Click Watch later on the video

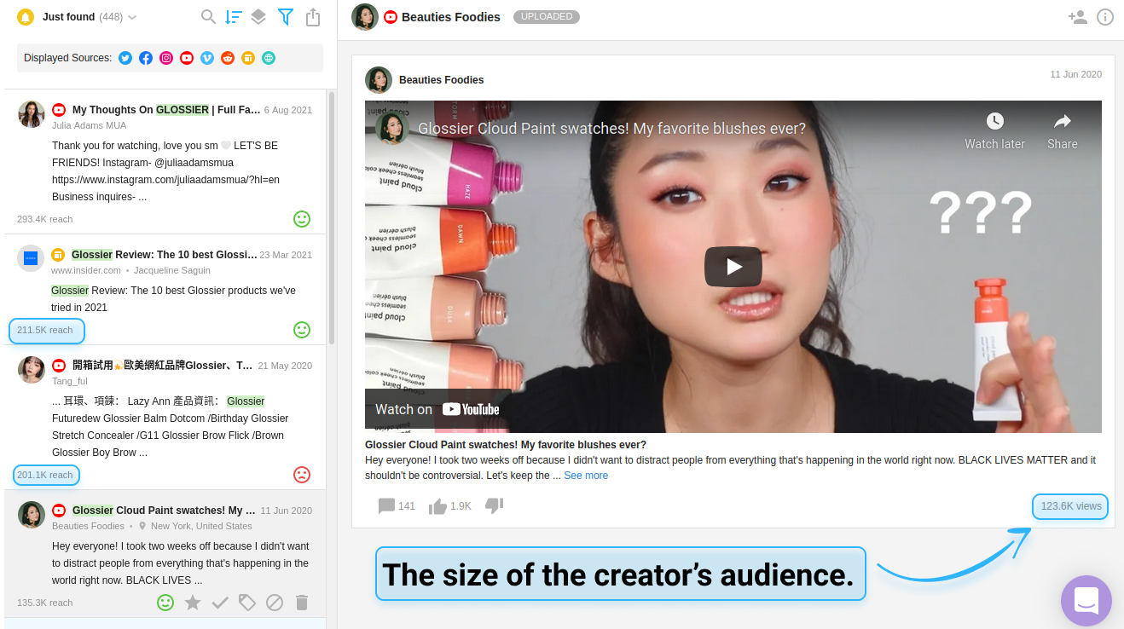tap(994, 130)
